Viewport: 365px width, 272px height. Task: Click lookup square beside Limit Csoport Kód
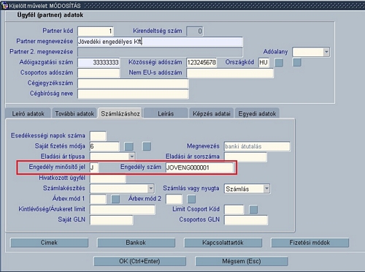[x=253, y=210]
